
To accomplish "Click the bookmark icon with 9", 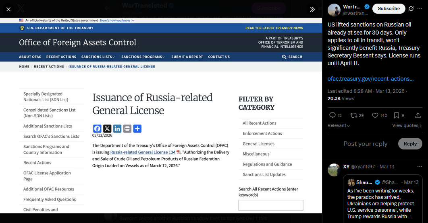I will 396,115.
